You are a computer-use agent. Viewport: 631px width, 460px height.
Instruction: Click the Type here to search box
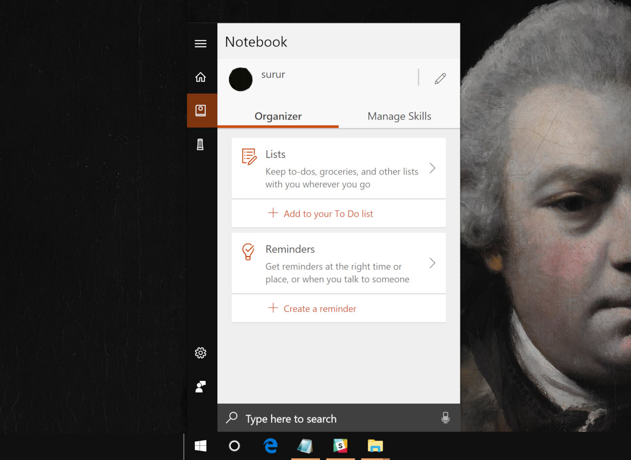tap(339, 418)
